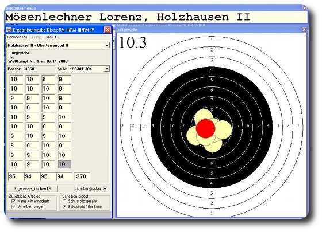322x232 pixels.
Task: Open the Str.Nr. 99301-304 dropdown arrow
Action: tap(107, 69)
